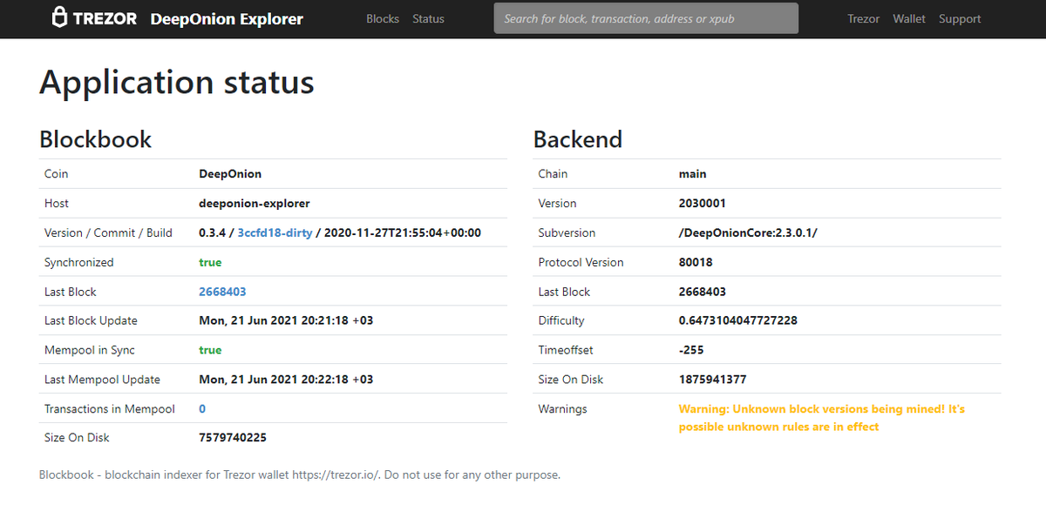Click the Transactions in Mempool label
Image resolution: width=1046 pixels, height=525 pixels.
click(110, 408)
